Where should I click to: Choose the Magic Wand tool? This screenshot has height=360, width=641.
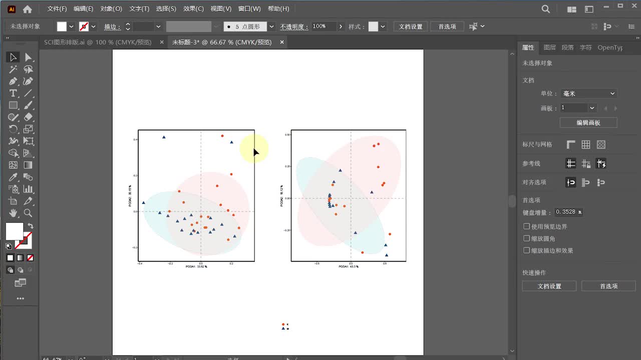13,69
